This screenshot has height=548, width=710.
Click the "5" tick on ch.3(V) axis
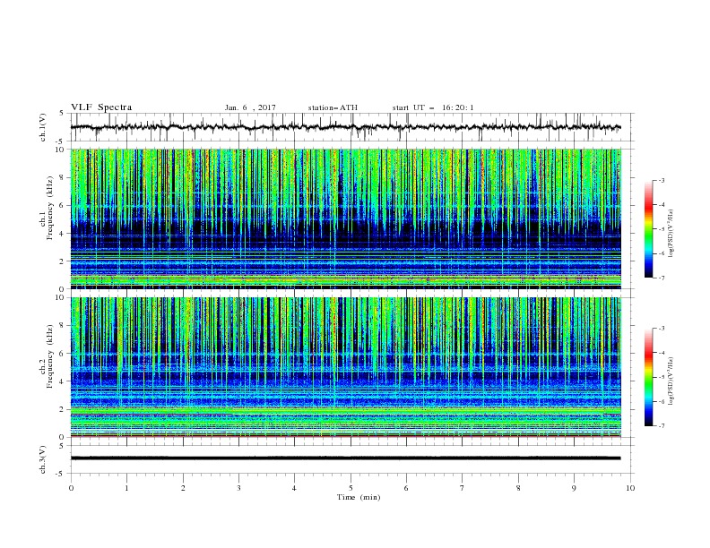tap(62, 446)
